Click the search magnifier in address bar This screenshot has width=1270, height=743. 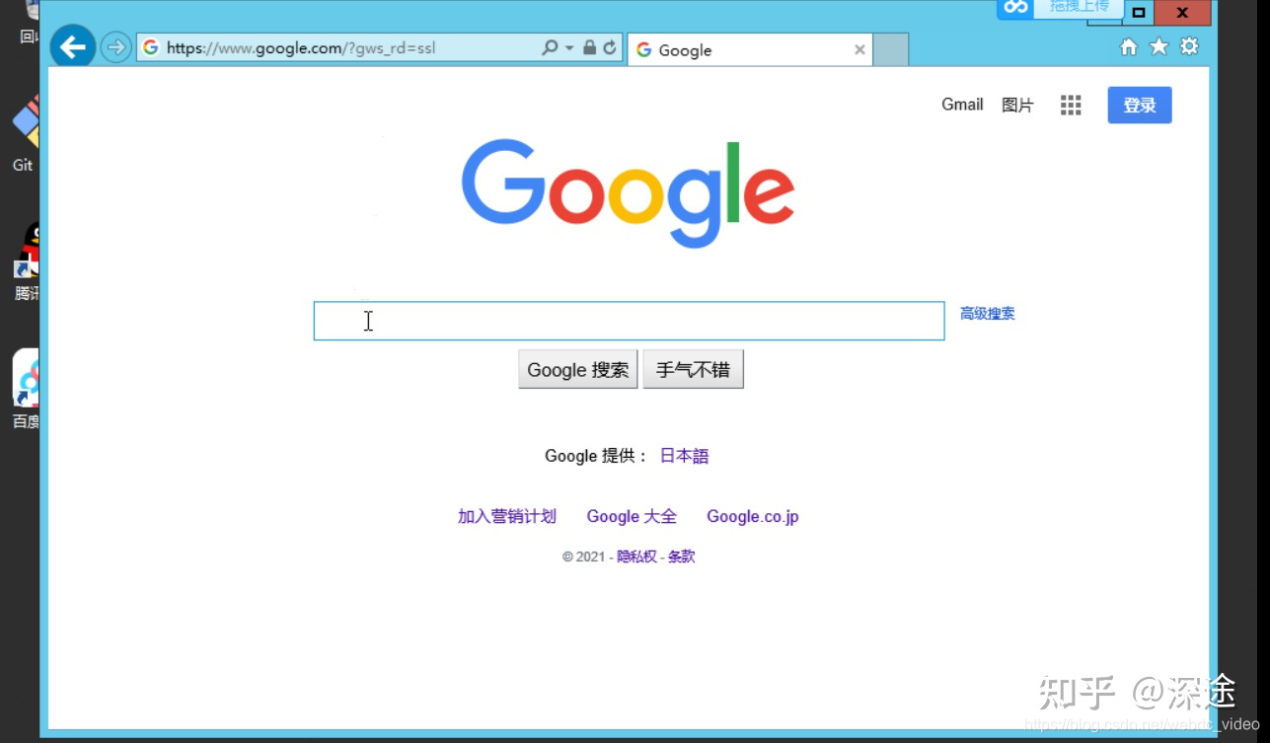tap(550, 47)
